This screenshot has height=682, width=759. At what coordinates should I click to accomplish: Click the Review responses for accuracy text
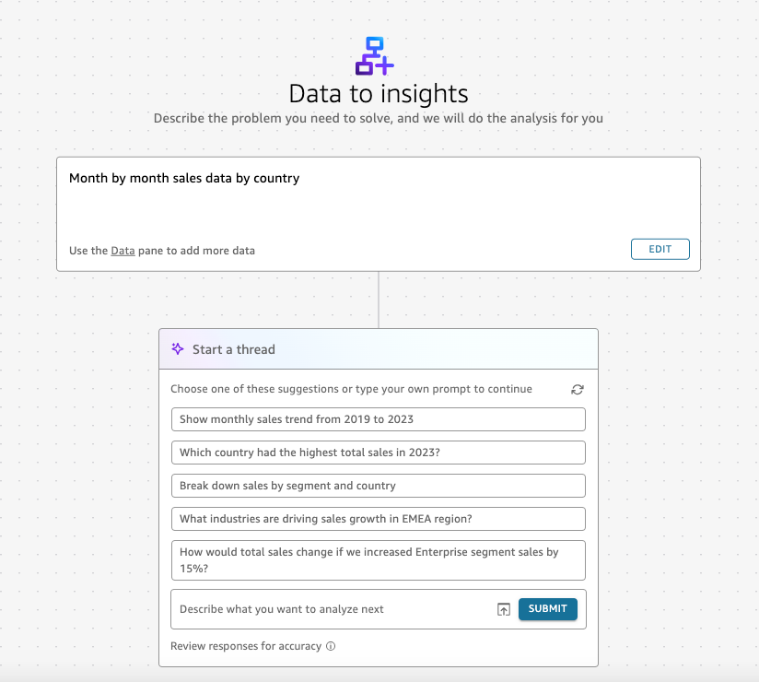tap(246, 646)
